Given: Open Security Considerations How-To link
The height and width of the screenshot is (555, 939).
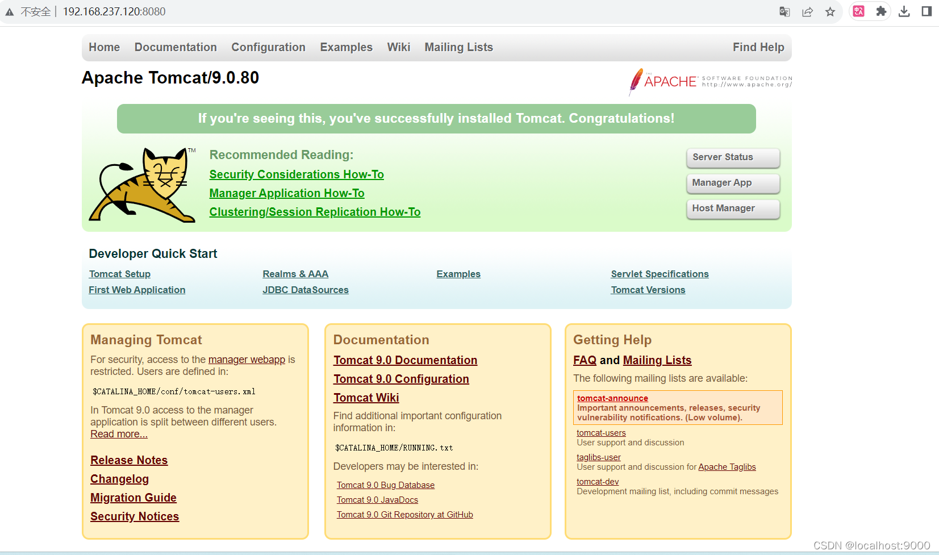Looking at the screenshot, I should [297, 174].
